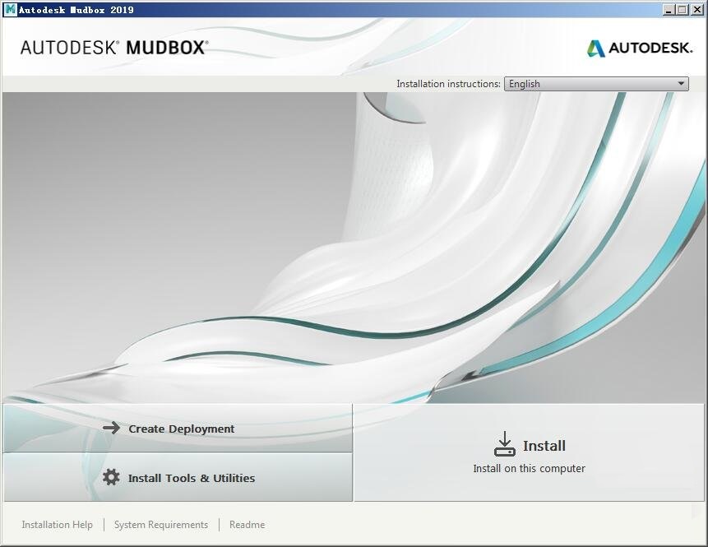Viewport: 708px width, 547px height.
Task: Maximize the installer window
Action: 682,10
